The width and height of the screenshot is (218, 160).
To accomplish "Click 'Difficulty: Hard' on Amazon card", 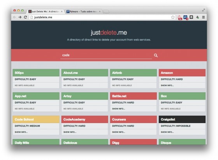I will point(172,79).
